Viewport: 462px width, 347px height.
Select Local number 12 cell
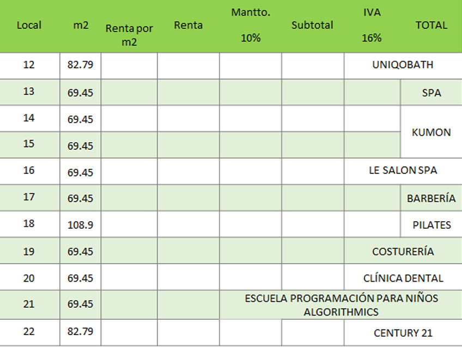[29, 65]
